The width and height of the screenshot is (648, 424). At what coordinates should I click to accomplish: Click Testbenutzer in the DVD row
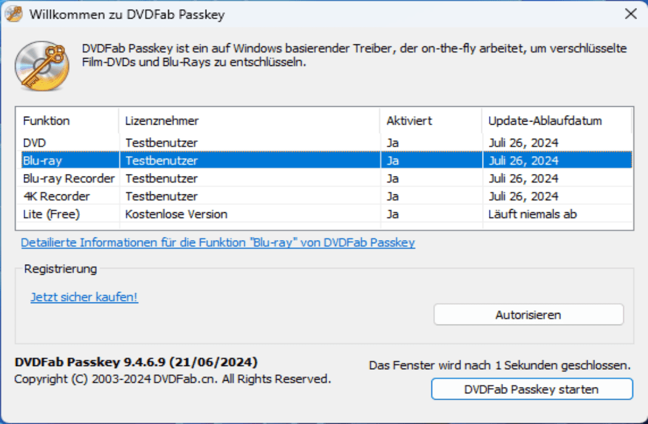[x=162, y=143]
